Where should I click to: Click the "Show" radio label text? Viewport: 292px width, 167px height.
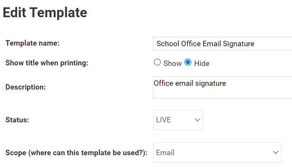click(x=172, y=63)
